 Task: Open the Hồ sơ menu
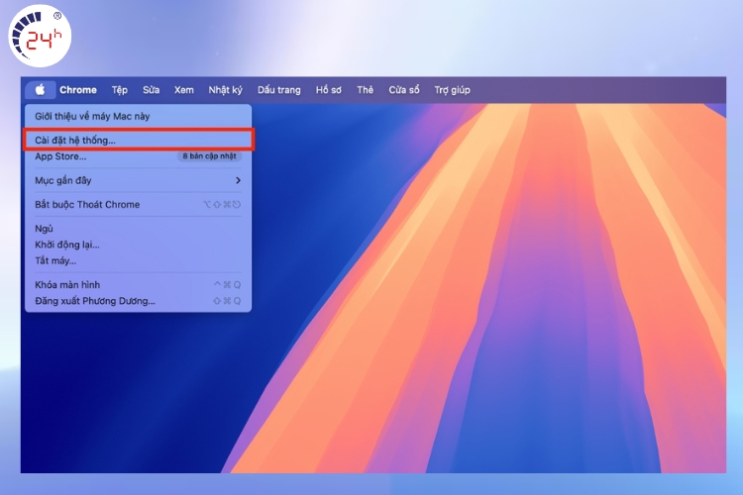coord(329,90)
